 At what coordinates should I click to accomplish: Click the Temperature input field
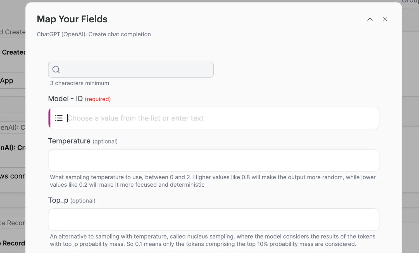[x=213, y=160]
